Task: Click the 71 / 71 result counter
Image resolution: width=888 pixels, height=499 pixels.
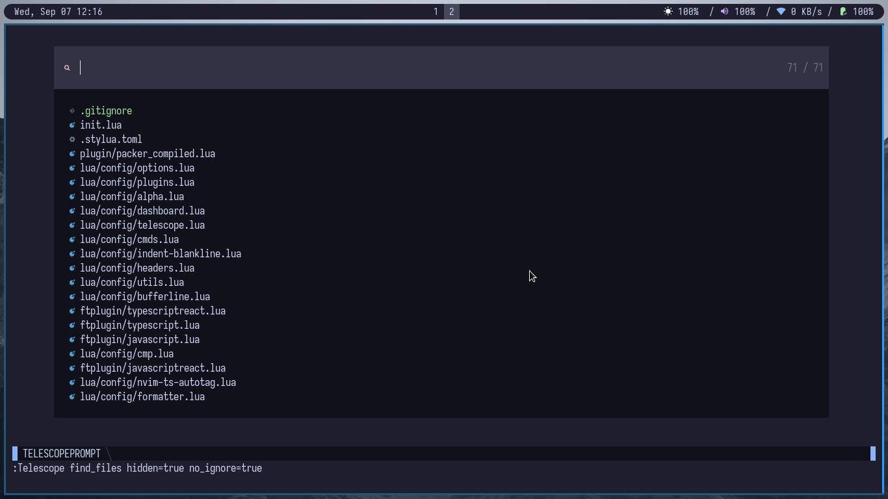Action: pos(805,68)
